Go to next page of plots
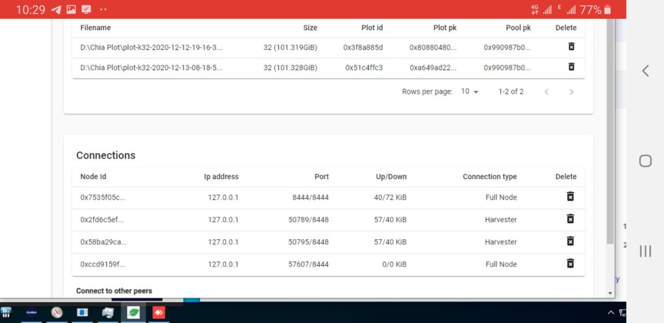This screenshot has width=664, height=323. click(x=571, y=92)
